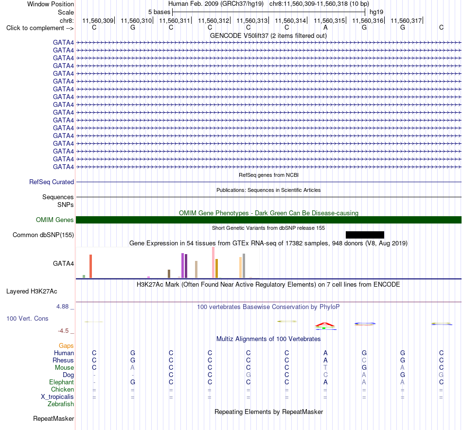The image size is (462, 430).
Task: Click the genome header 'Human Feb. 2009 (GRCh37/hg19)'
Action: 215,4
